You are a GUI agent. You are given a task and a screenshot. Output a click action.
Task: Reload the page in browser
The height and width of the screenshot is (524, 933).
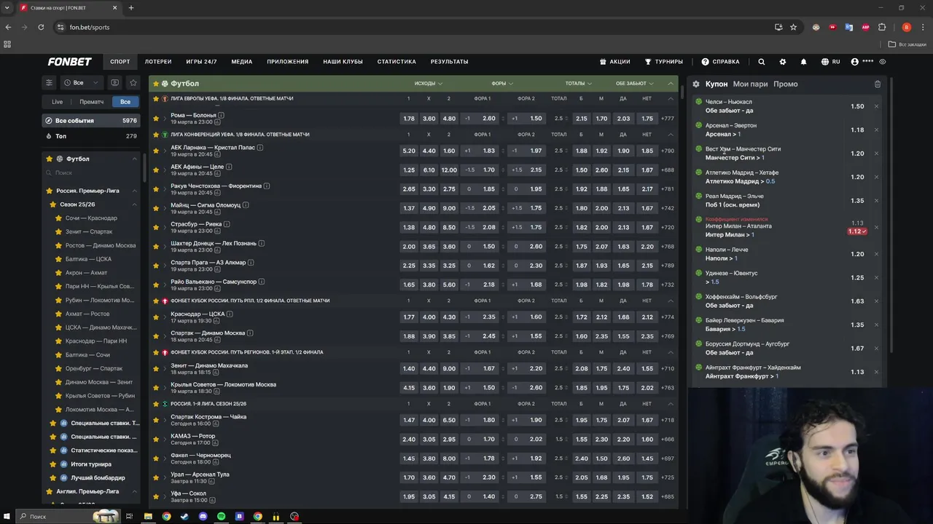pyautogui.click(x=41, y=27)
